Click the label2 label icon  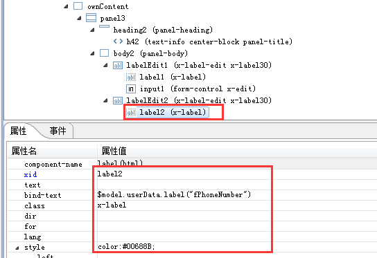click(x=131, y=112)
